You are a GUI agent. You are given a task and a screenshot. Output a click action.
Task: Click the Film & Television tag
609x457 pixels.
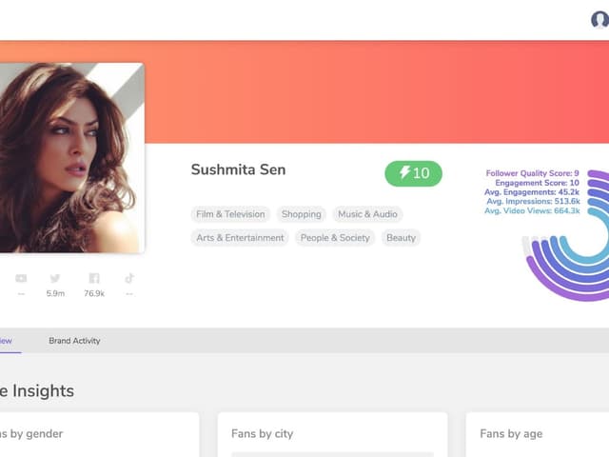pyautogui.click(x=230, y=214)
